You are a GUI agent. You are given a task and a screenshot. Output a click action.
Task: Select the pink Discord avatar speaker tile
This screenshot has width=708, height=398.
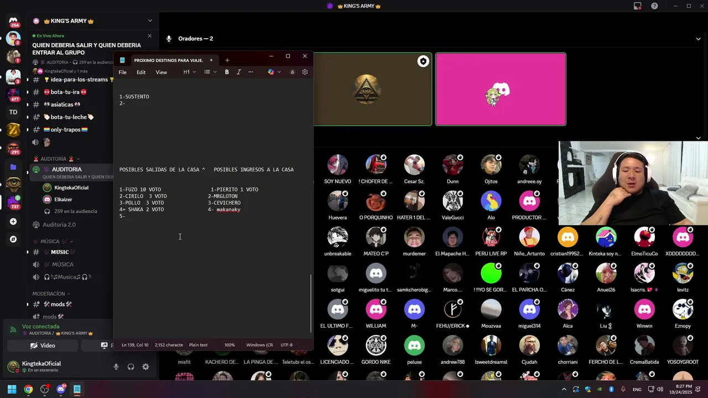pos(501,89)
